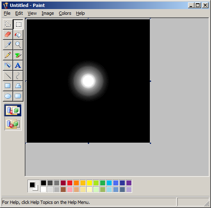Select the Airbrush spray can tool

(x=8, y=65)
